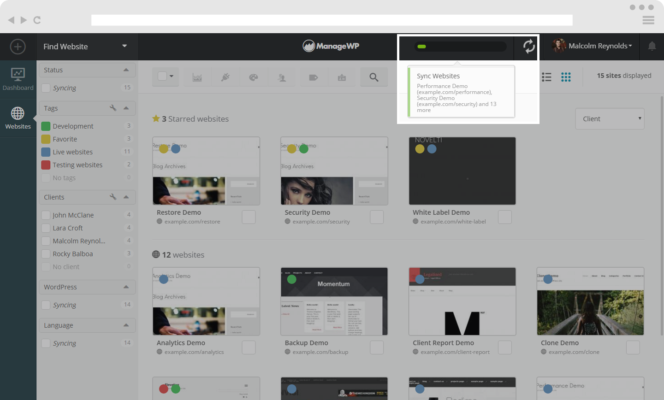Open the White Label Demo link
This screenshot has width=664, height=400.
tap(441, 212)
